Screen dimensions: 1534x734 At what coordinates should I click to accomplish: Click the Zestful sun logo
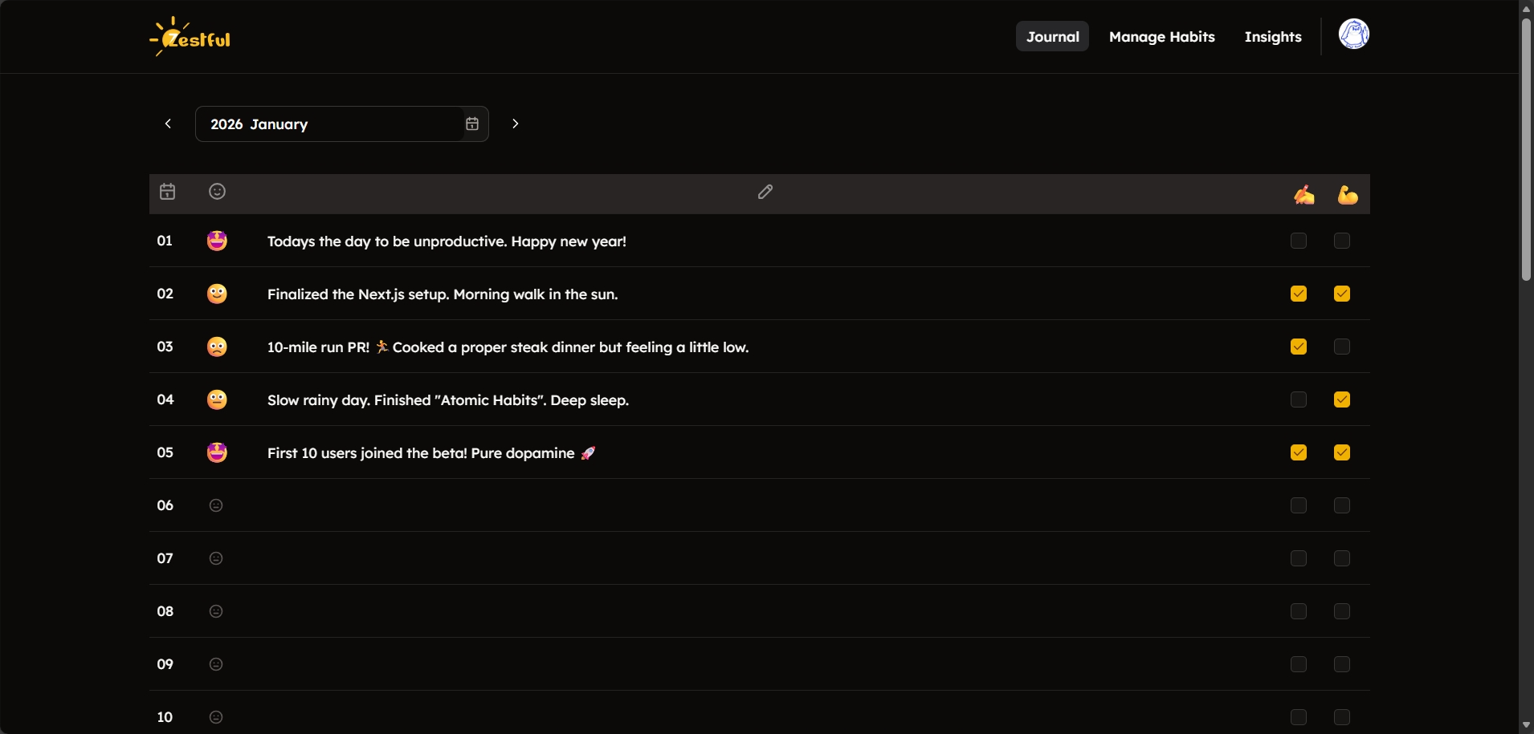point(190,37)
